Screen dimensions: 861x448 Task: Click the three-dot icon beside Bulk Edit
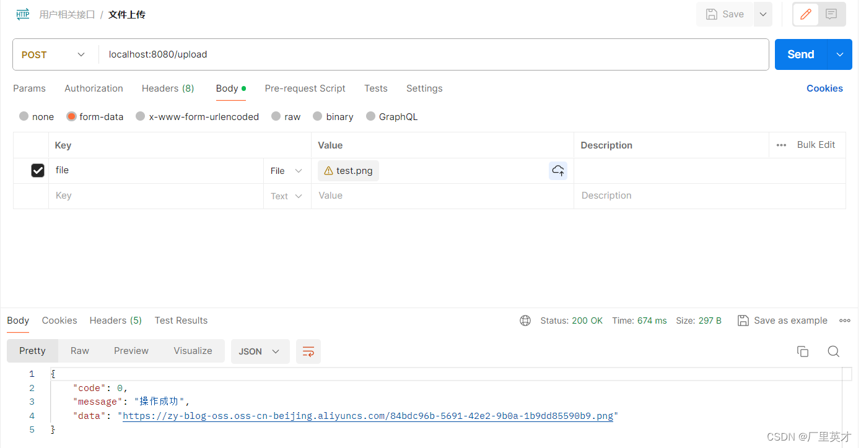coord(781,145)
